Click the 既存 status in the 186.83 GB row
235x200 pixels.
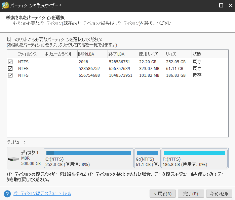pyautogui.click(x=197, y=75)
